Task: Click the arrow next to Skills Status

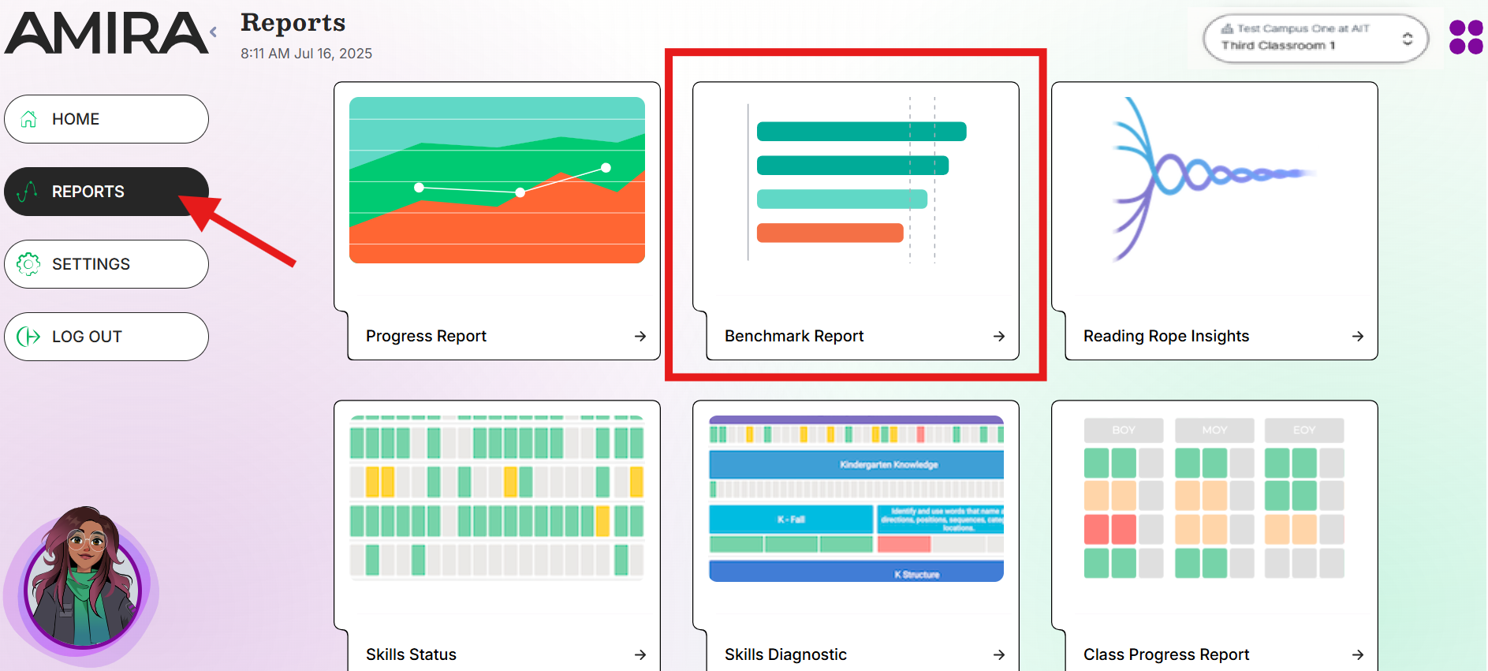Action: (640, 654)
